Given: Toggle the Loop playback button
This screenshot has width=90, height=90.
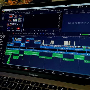Looking at the screenshot, I should tap(46, 31).
